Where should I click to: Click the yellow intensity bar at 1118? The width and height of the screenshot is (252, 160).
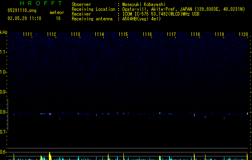tap(194, 157)
